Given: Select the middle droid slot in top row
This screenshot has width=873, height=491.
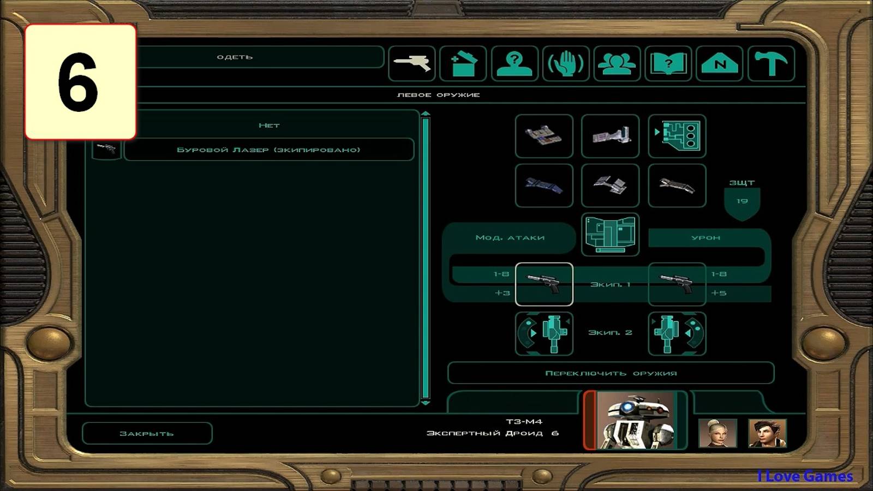Looking at the screenshot, I should [x=611, y=136].
